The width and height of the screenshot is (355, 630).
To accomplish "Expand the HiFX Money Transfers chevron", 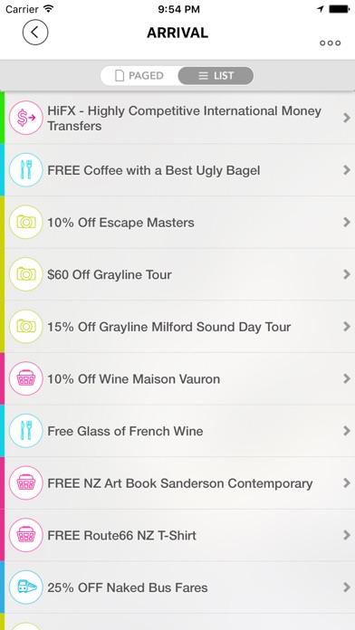I will (347, 118).
